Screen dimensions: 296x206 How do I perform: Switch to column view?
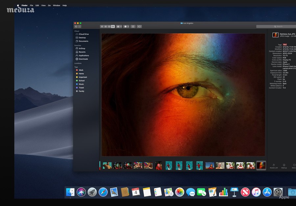tap(109, 27)
